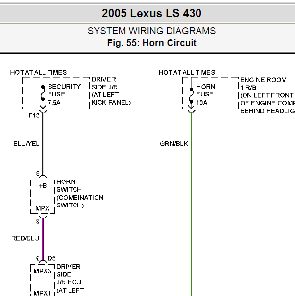Screen dimensions: 295x296
Task: Click the 'MPX1' terminal label
Action: click(x=42, y=293)
